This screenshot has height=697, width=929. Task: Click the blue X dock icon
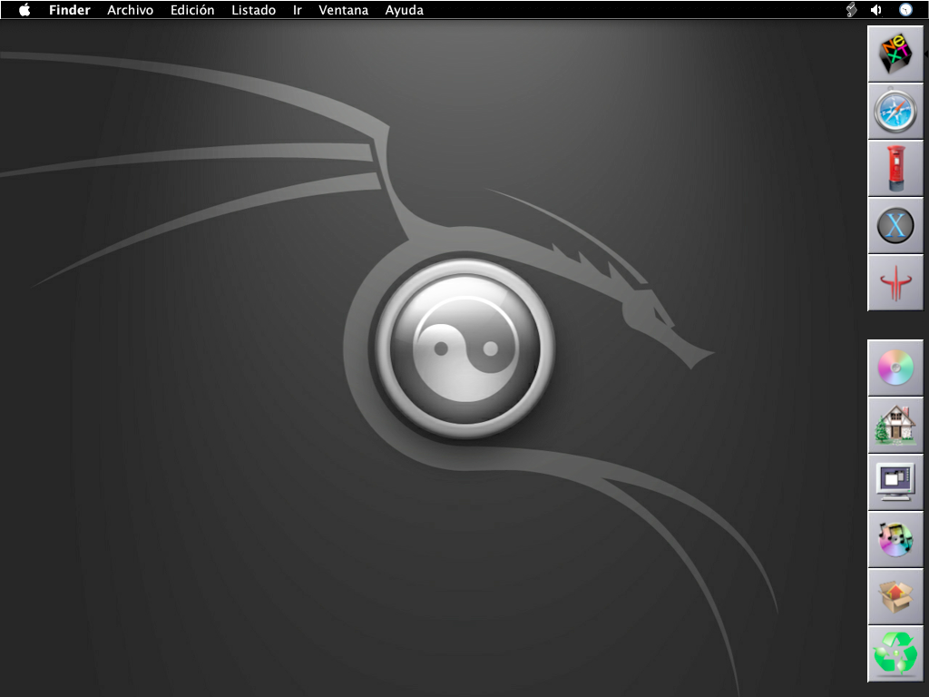point(895,226)
